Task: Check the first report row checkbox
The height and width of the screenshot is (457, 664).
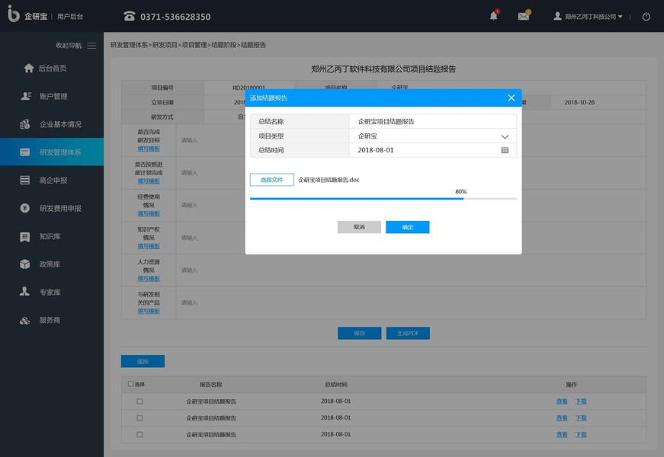Action: [140, 401]
